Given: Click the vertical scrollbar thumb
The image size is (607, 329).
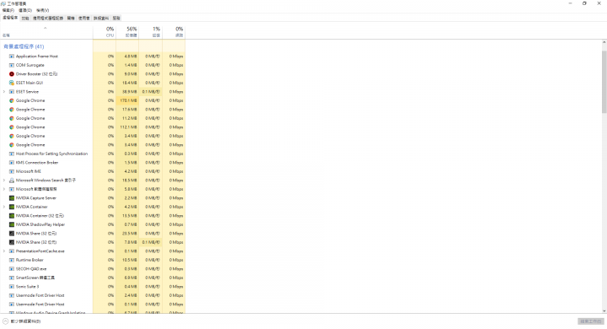Looking at the screenshot, I should point(604,81).
